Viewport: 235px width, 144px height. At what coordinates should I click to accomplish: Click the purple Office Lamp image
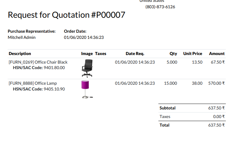85,89
